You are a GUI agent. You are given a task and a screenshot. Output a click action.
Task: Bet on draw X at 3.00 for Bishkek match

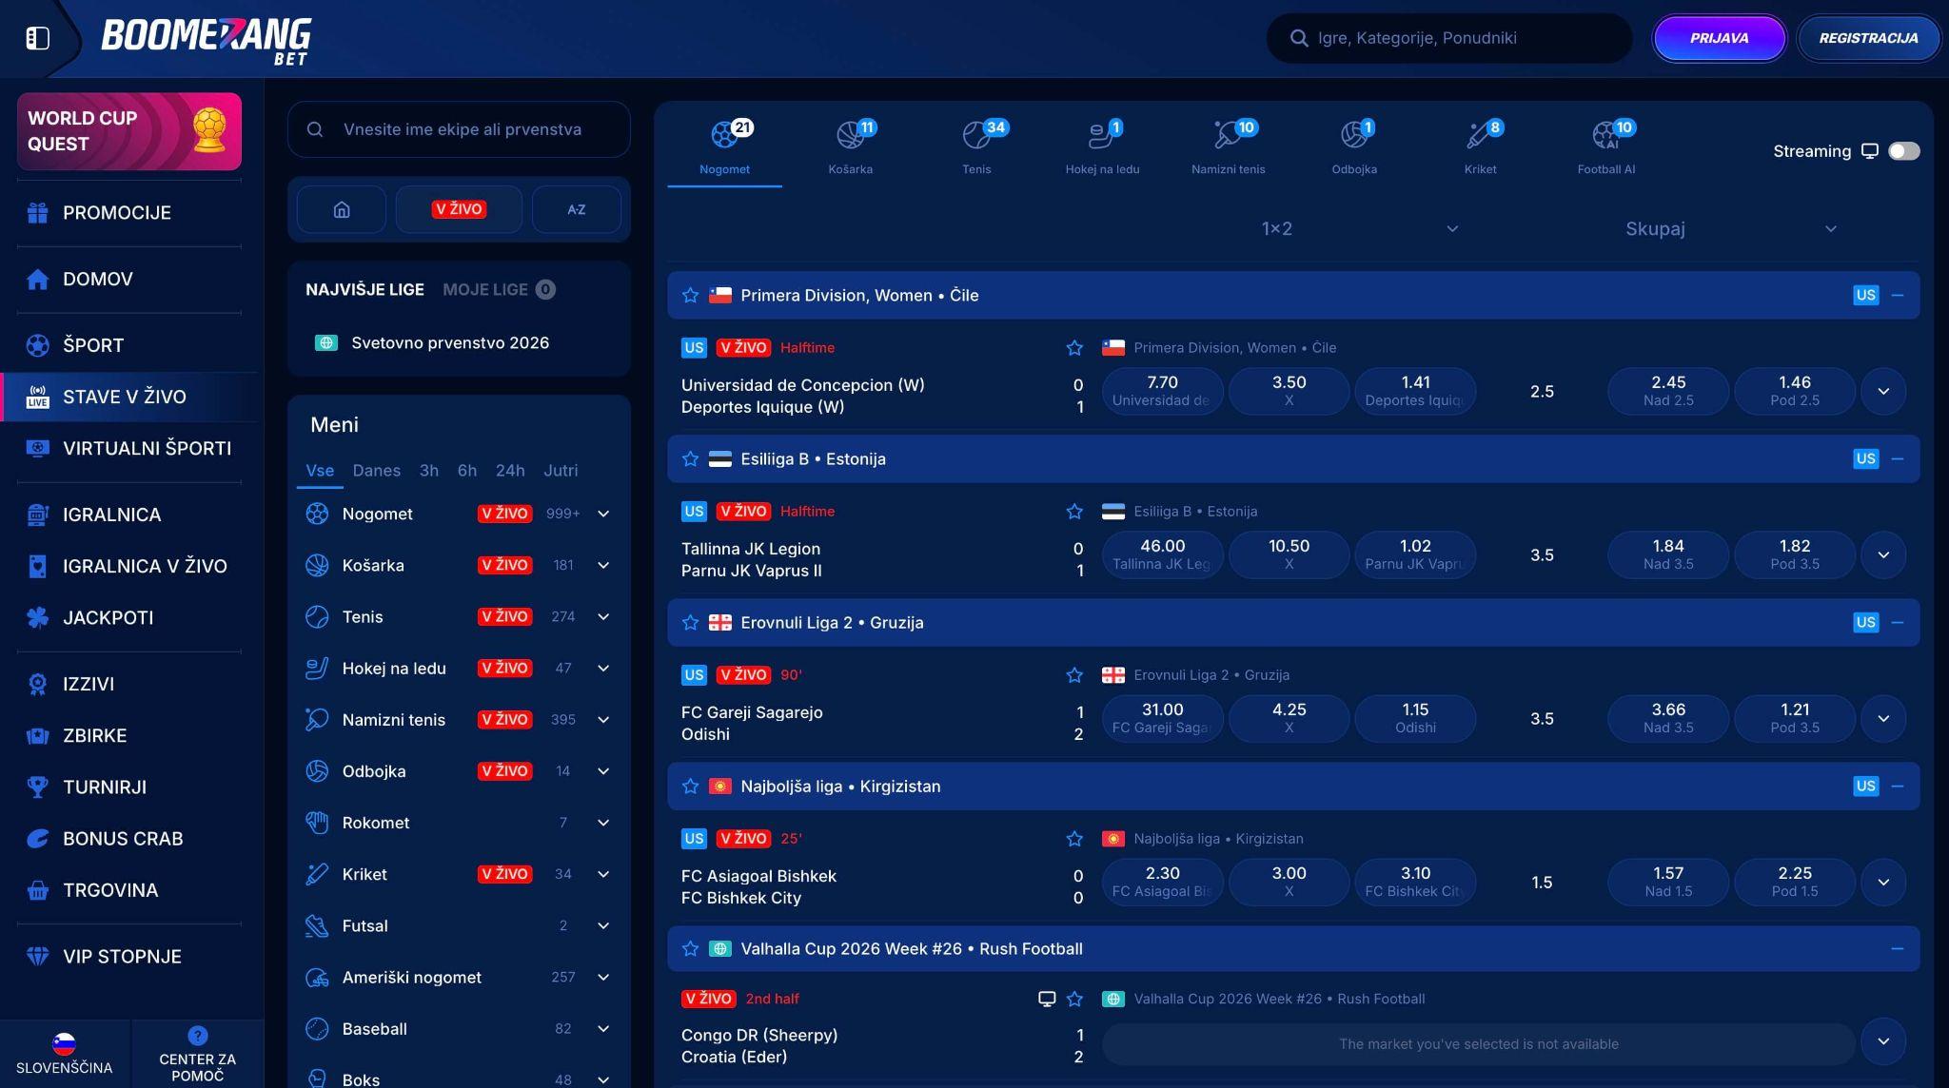tap(1289, 882)
